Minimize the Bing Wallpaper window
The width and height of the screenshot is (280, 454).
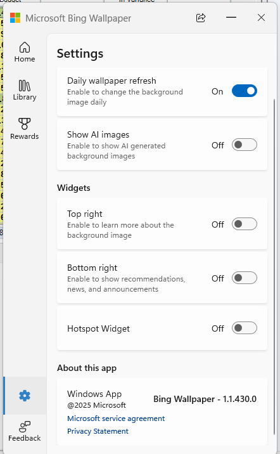(231, 18)
